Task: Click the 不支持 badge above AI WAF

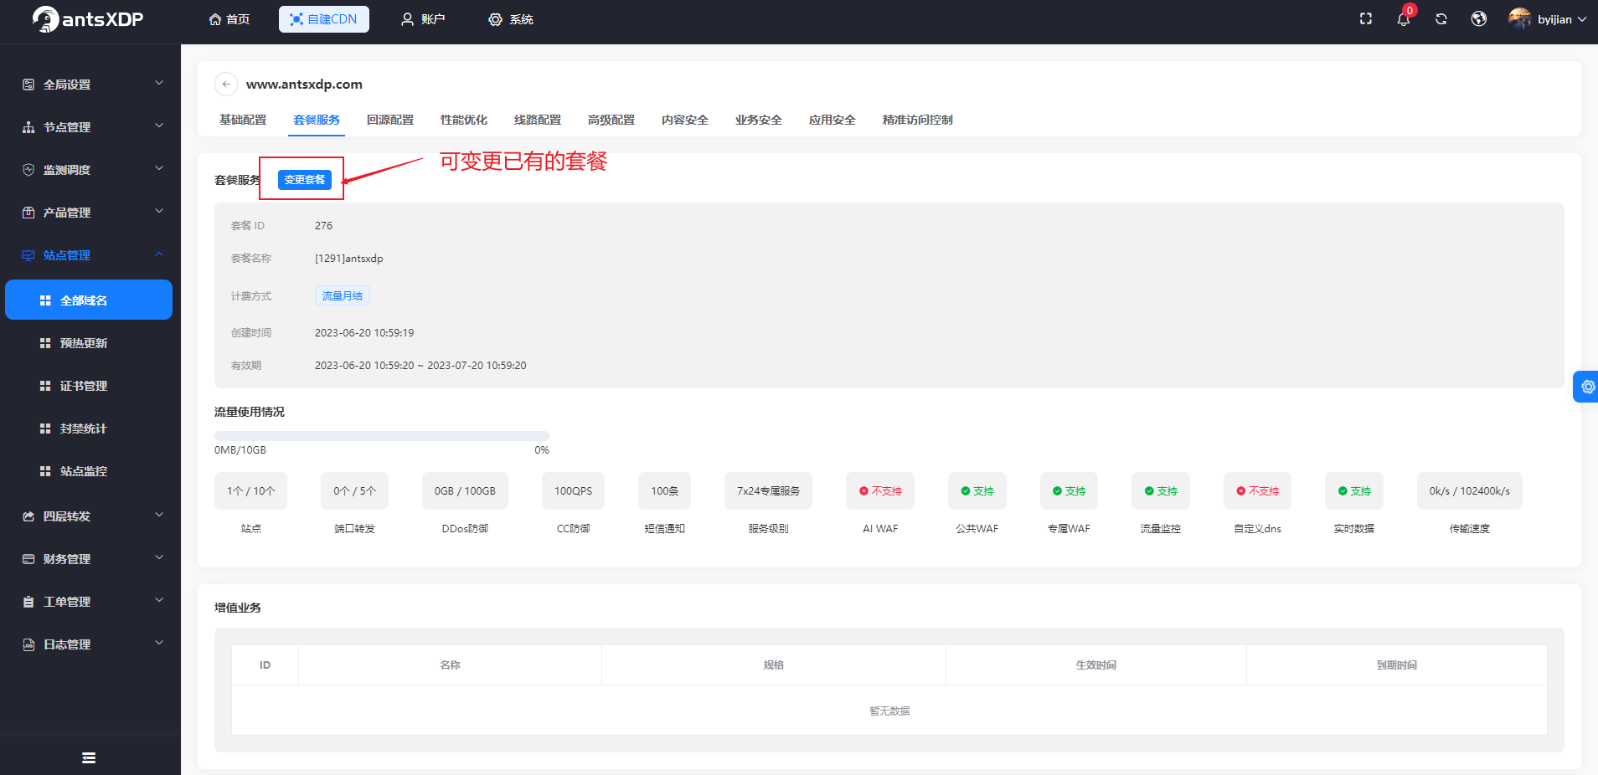Action: pos(880,491)
